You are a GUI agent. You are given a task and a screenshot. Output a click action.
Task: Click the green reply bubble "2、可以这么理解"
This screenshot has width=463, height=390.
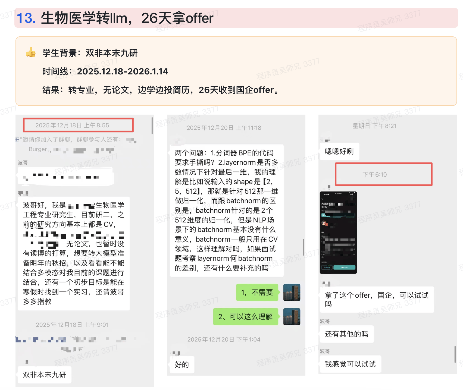click(x=245, y=316)
